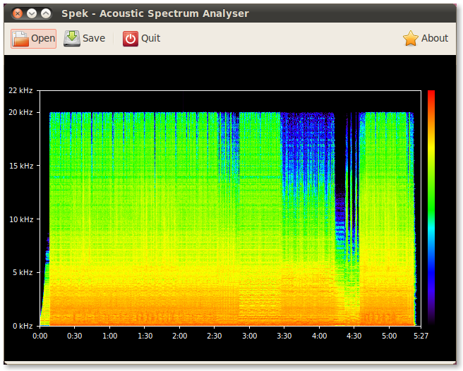Click the 5 kHz frequency label
The image size is (463, 371).
[23, 272]
